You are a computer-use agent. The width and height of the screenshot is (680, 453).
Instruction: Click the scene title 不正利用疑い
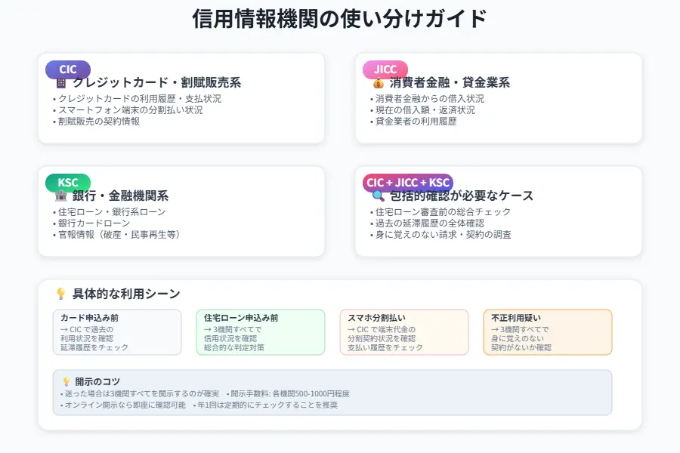(x=515, y=318)
